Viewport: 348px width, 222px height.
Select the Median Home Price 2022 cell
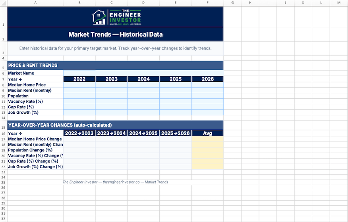(x=79, y=85)
